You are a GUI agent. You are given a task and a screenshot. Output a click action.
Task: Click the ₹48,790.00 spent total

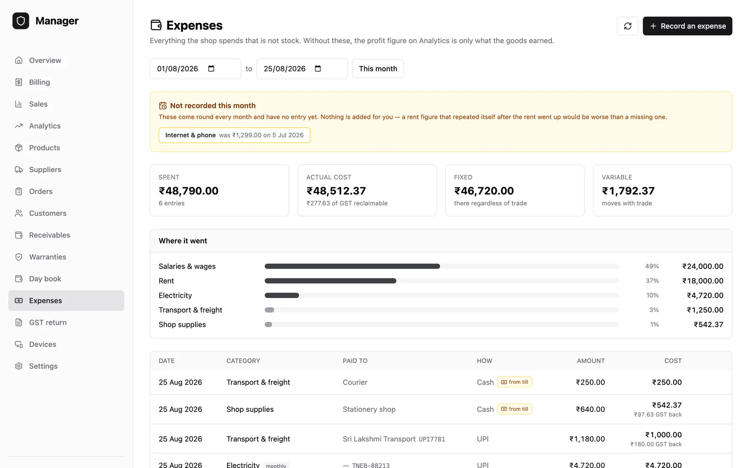coord(189,191)
